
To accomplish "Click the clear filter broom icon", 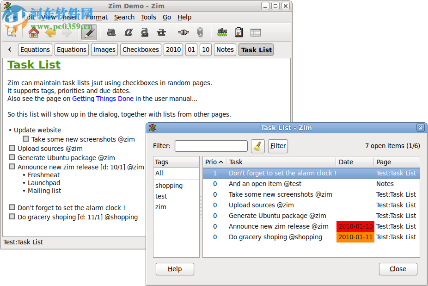I will (257, 146).
